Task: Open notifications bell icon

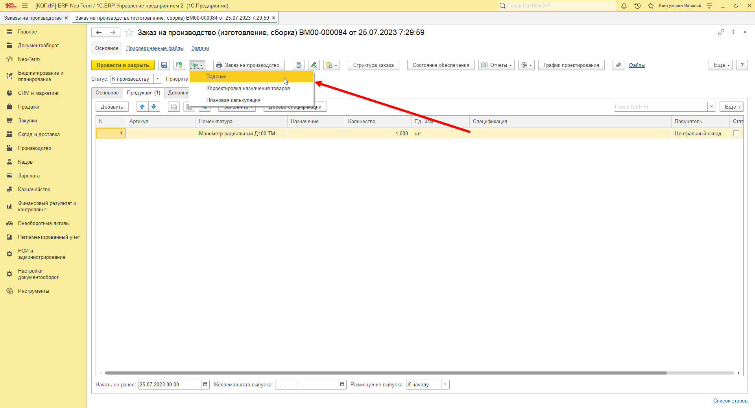Action: [x=624, y=6]
